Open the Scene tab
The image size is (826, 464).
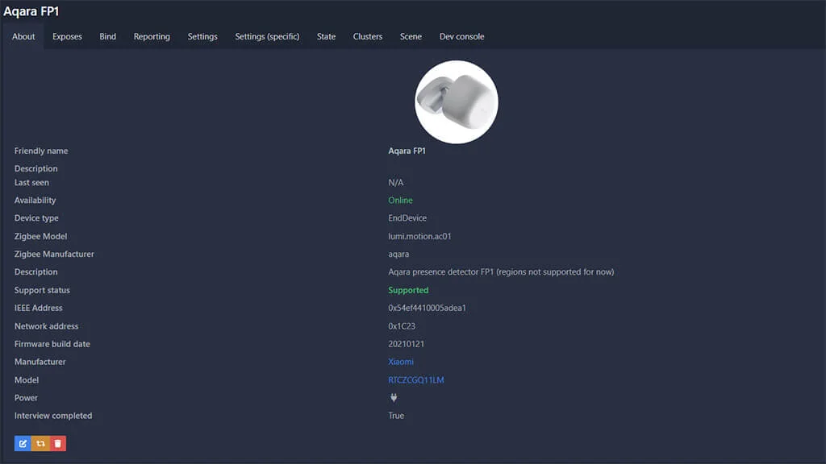click(411, 36)
